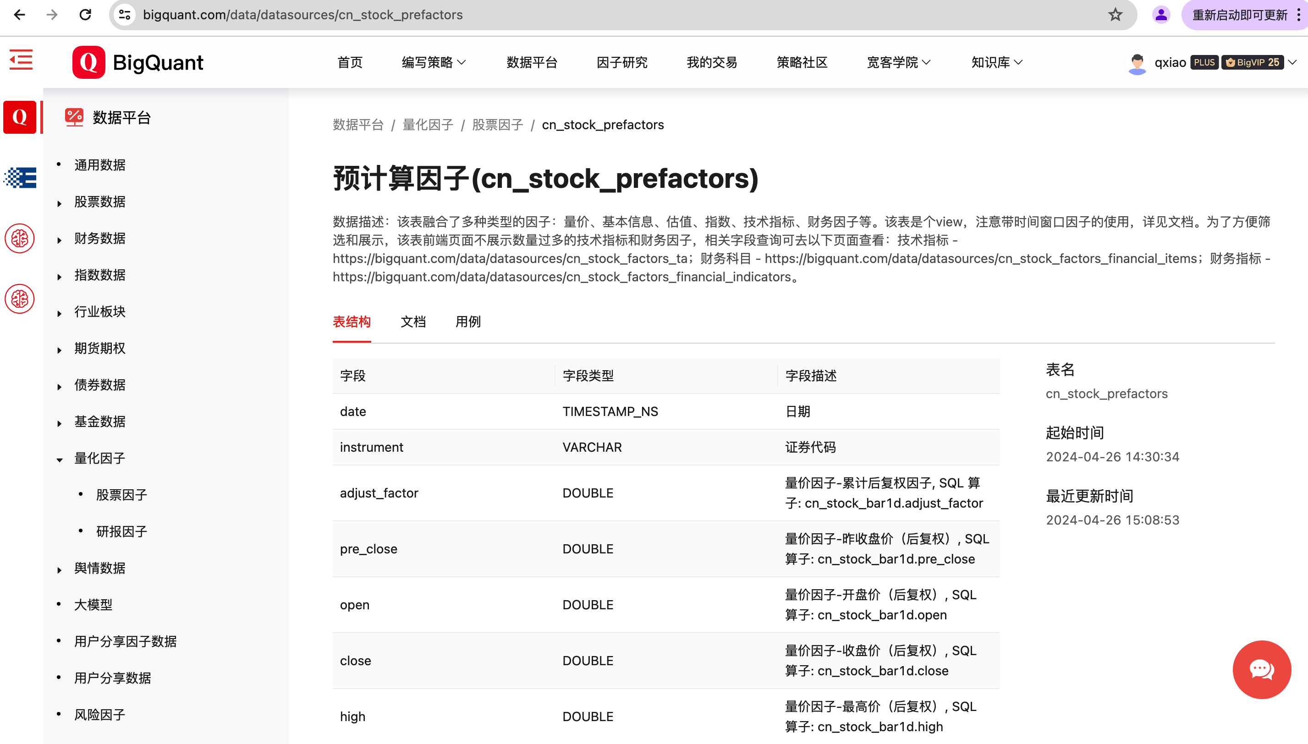Click the browser reload icon
Image resolution: width=1308 pixels, height=744 pixels.
click(85, 15)
